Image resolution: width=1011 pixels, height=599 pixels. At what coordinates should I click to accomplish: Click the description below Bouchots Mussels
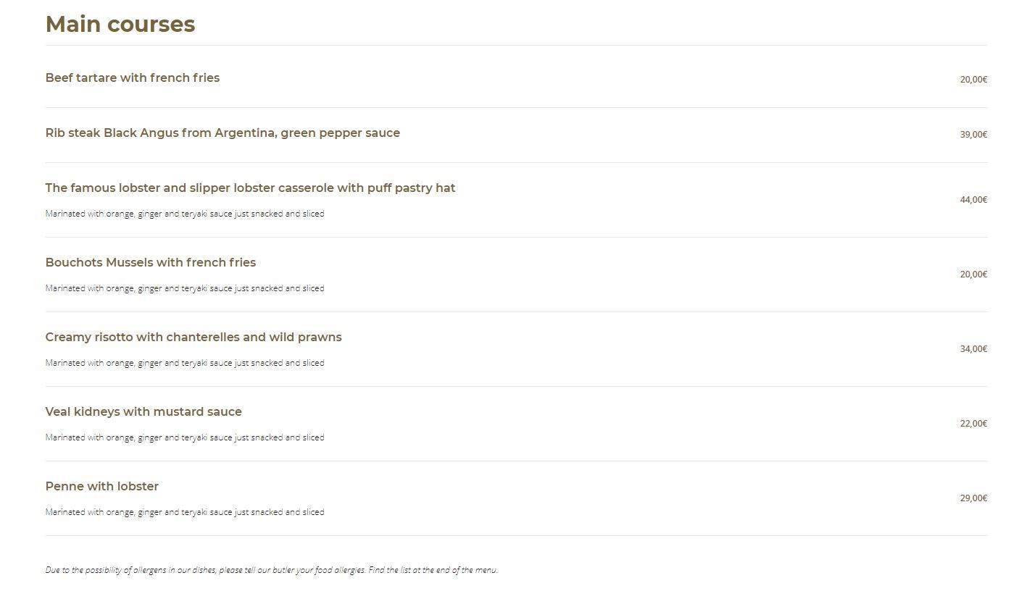185,288
